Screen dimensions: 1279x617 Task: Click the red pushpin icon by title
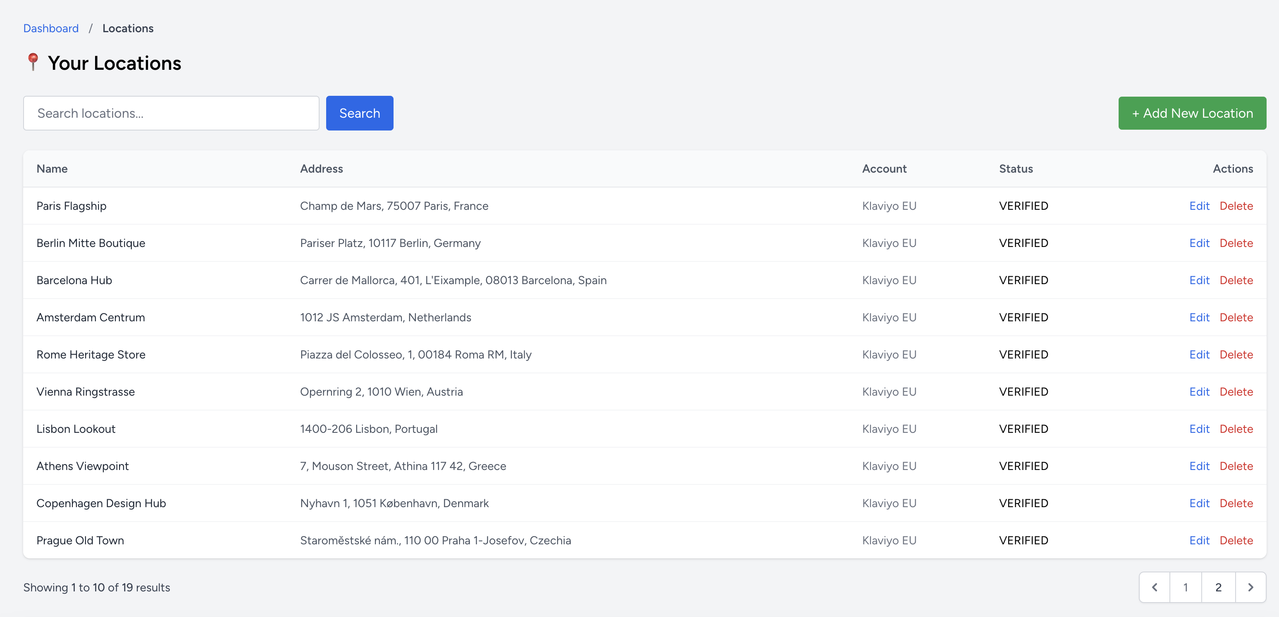(33, 62)
